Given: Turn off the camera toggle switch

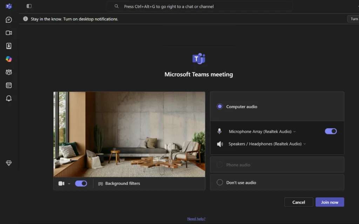Looking at the screenshot, I should (x=81, y=183).
